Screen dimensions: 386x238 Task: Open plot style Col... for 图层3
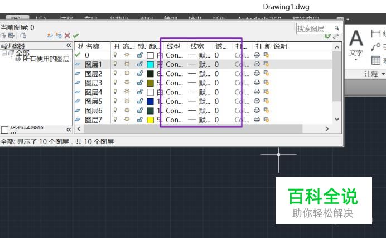point(242,83)
